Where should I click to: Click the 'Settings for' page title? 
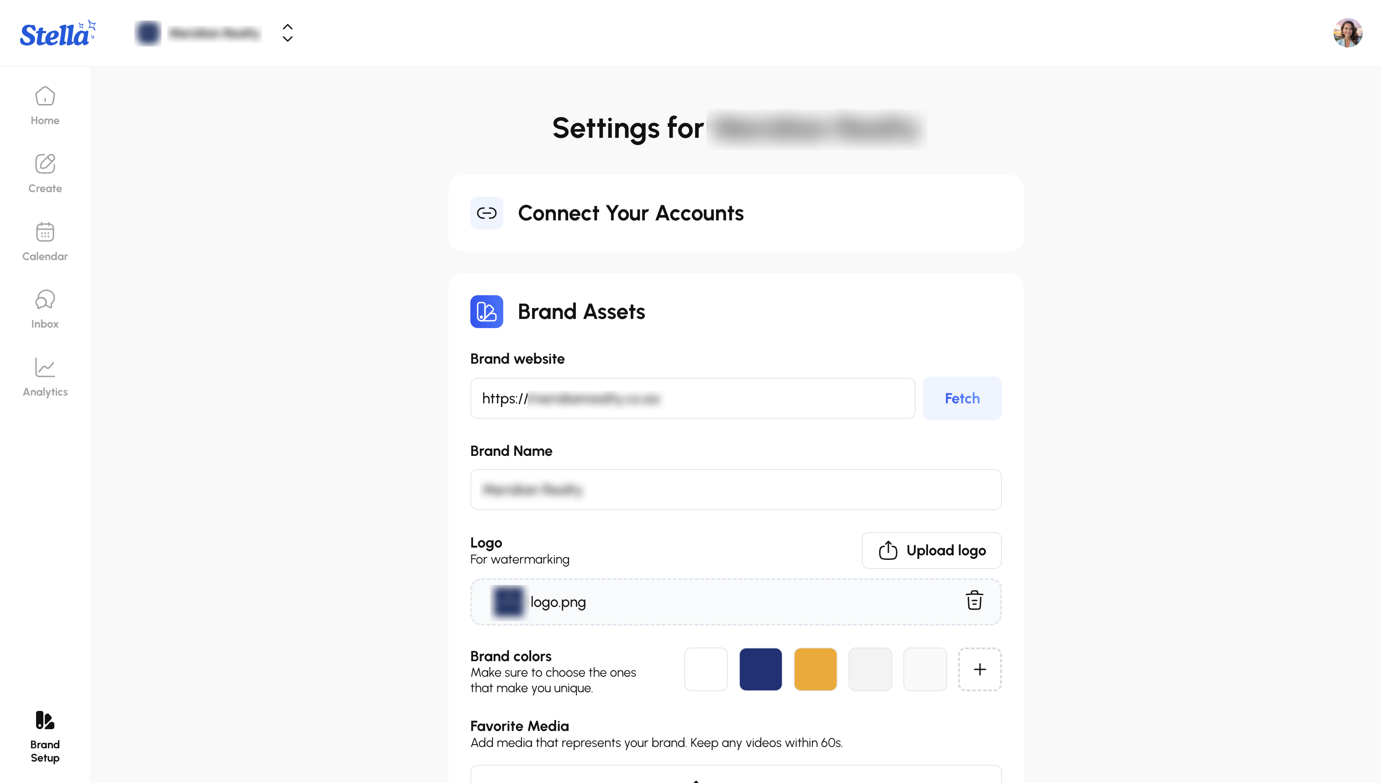tap(627, 129)
